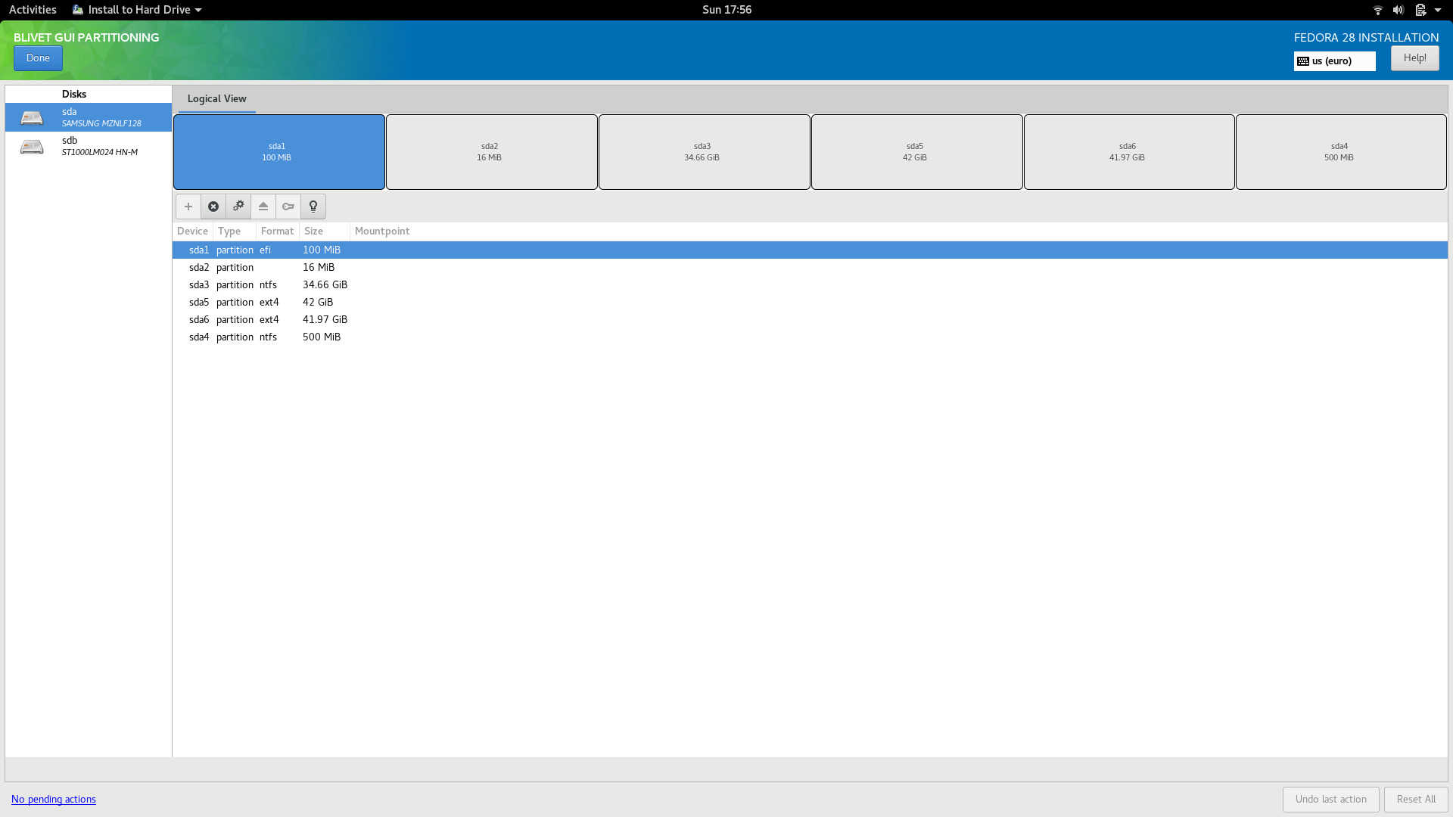1453x817 pixels.
Task: Open the Wi-Fi status icon
Action: [1377, 10]
